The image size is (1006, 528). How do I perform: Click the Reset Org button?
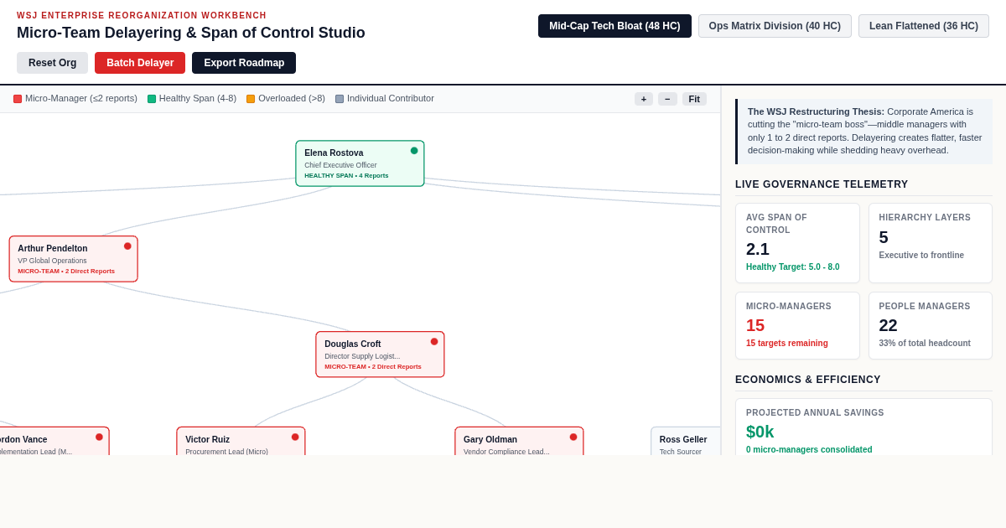(52, 63)
